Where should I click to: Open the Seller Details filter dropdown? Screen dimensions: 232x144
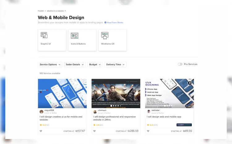pos(75,65)
